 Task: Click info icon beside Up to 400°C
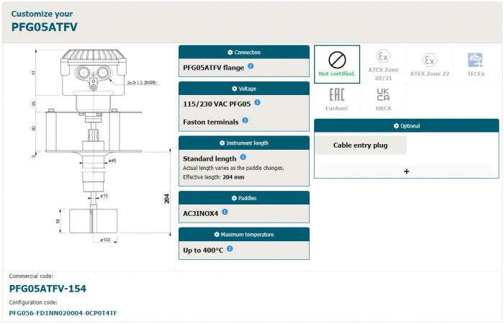[230, 248]
